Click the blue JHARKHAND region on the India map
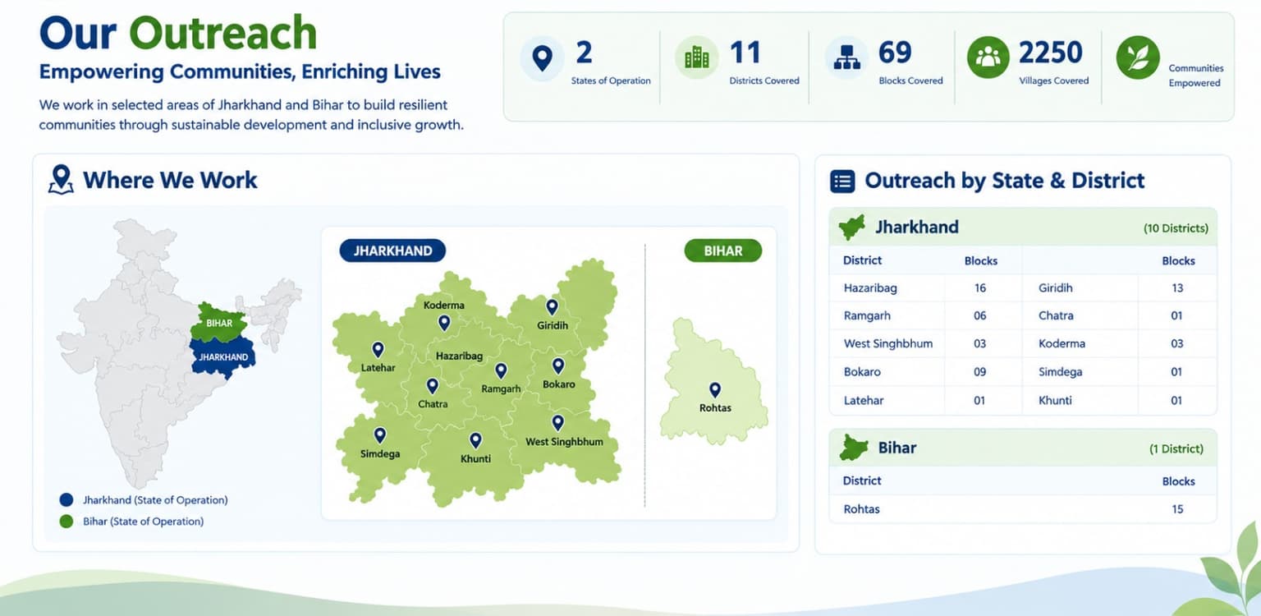This screenshot has height=616, width=1261. pyautogui.click(x=222, y=357)
